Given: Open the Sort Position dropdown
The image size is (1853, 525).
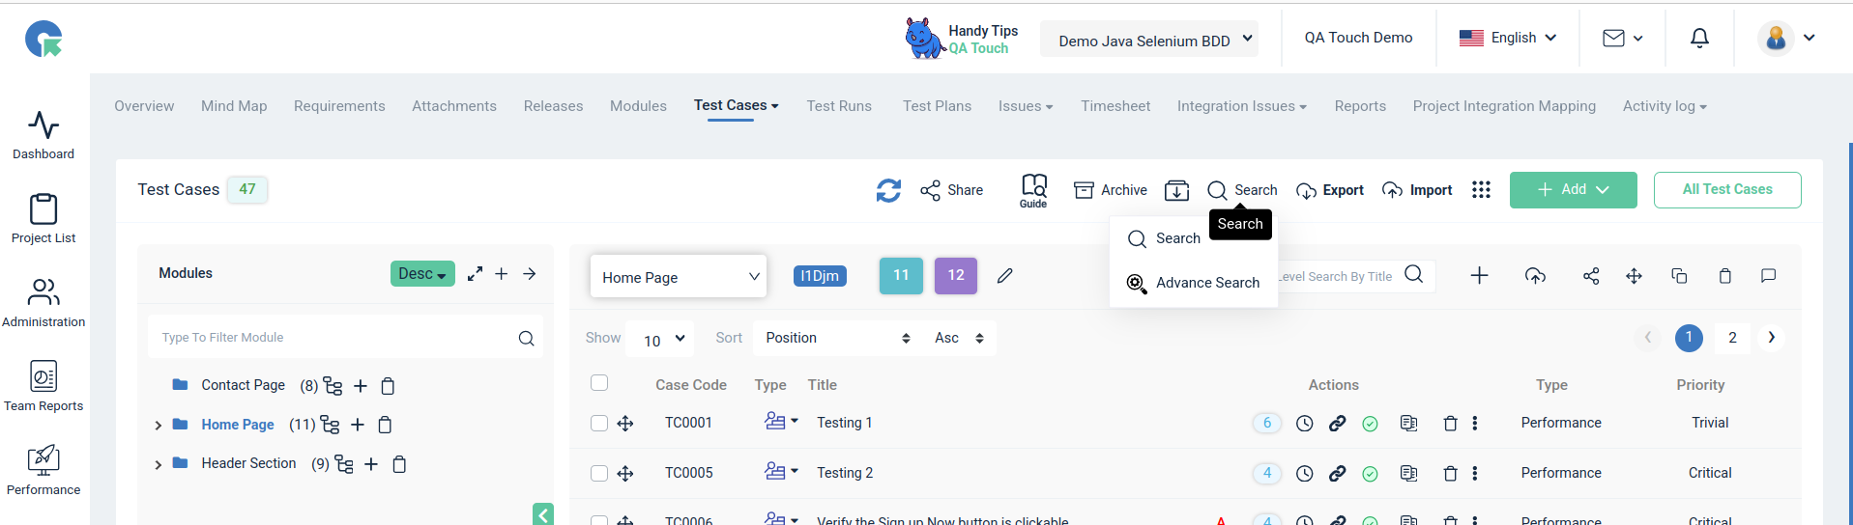Looking at the screenshot, I should click(837, 338).
